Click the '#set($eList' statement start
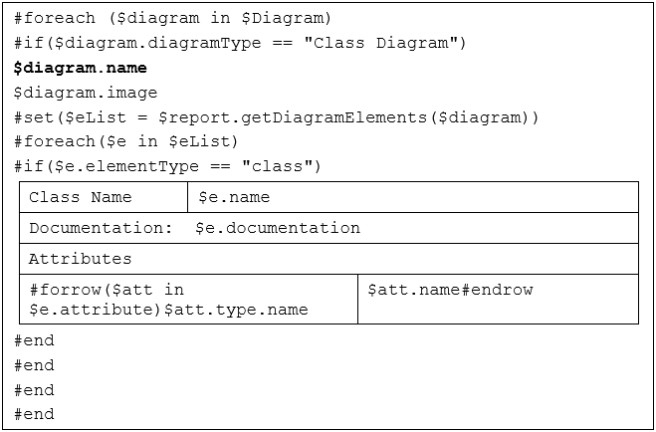The width and height of the screenshot is (656, 432). (60, 117)
